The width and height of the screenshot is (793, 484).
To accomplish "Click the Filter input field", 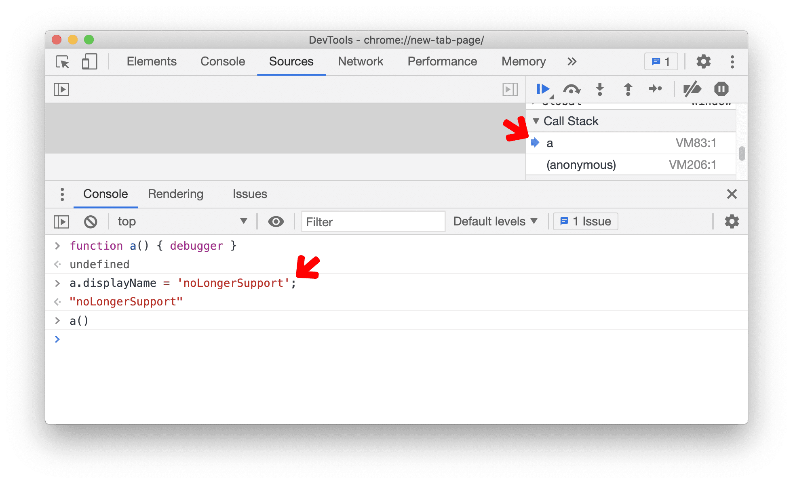I will 373,221.
